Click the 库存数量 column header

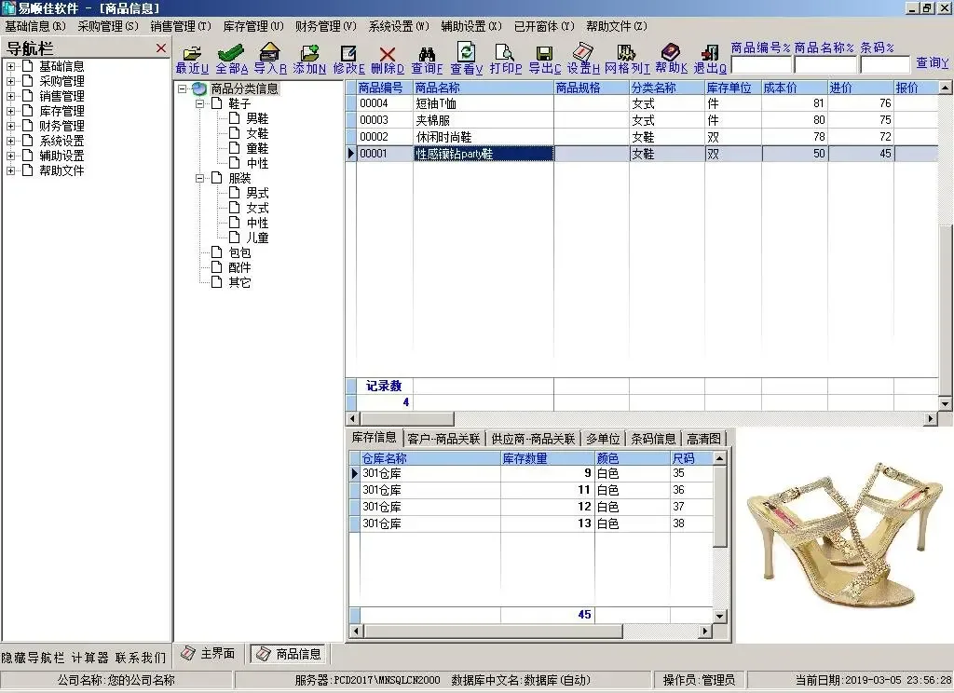pyautogui.click(x=547, y=458)
